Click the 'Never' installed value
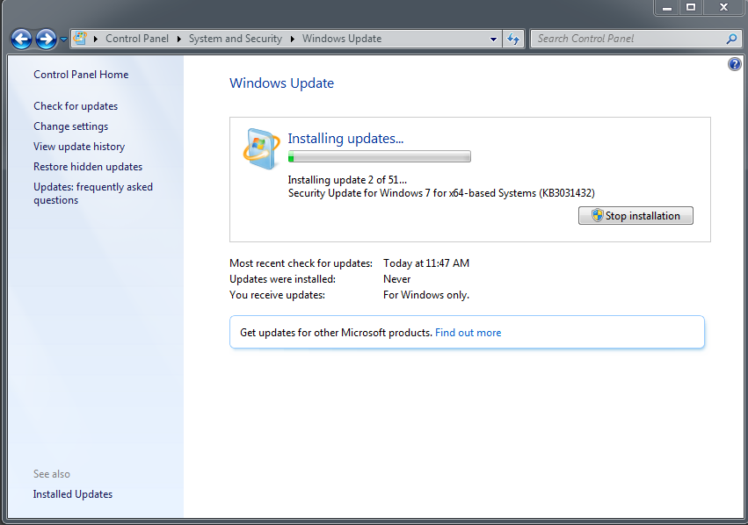Viewport: 748px width, 525px height. pyautogui.click(x=396, y=278)
